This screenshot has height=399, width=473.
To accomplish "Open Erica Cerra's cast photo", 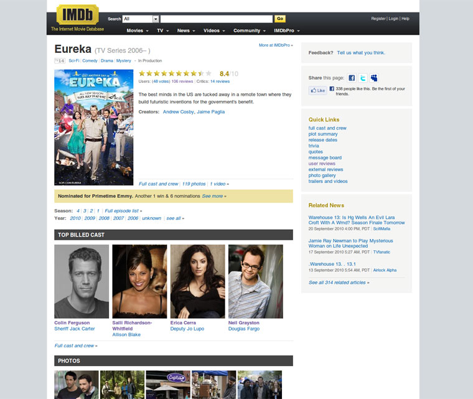I will click(x=197, y=281).
